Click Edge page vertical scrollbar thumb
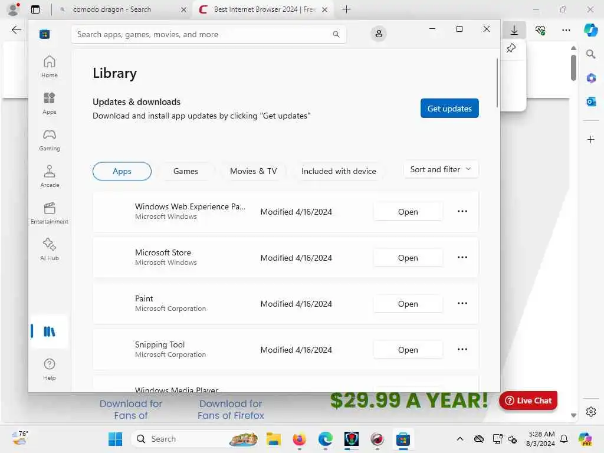This screenshot has width=604, height=453. tap(573, 67)
